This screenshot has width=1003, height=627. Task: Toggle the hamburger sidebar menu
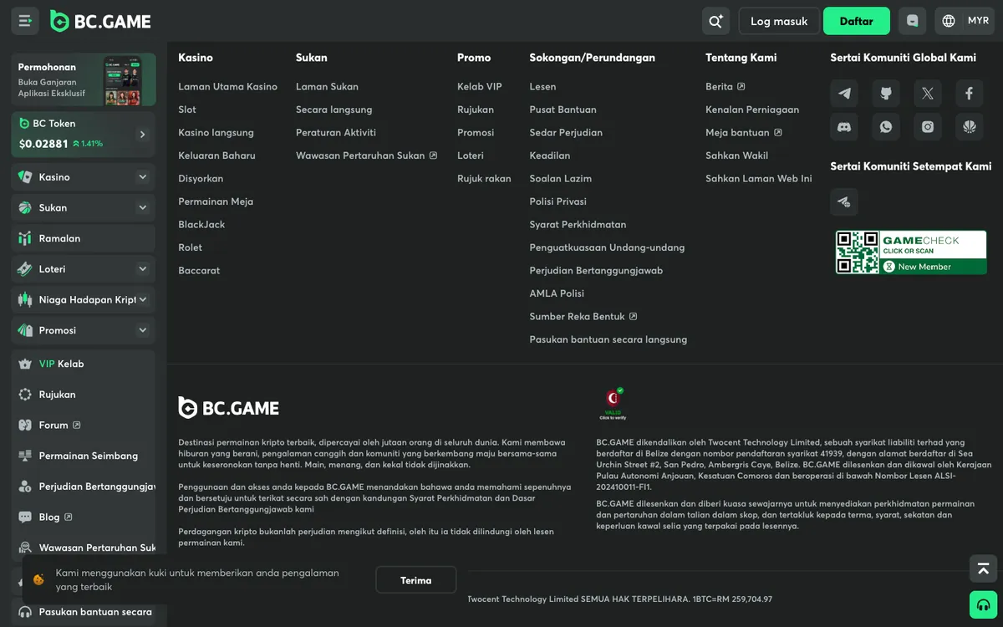[25, 21]
